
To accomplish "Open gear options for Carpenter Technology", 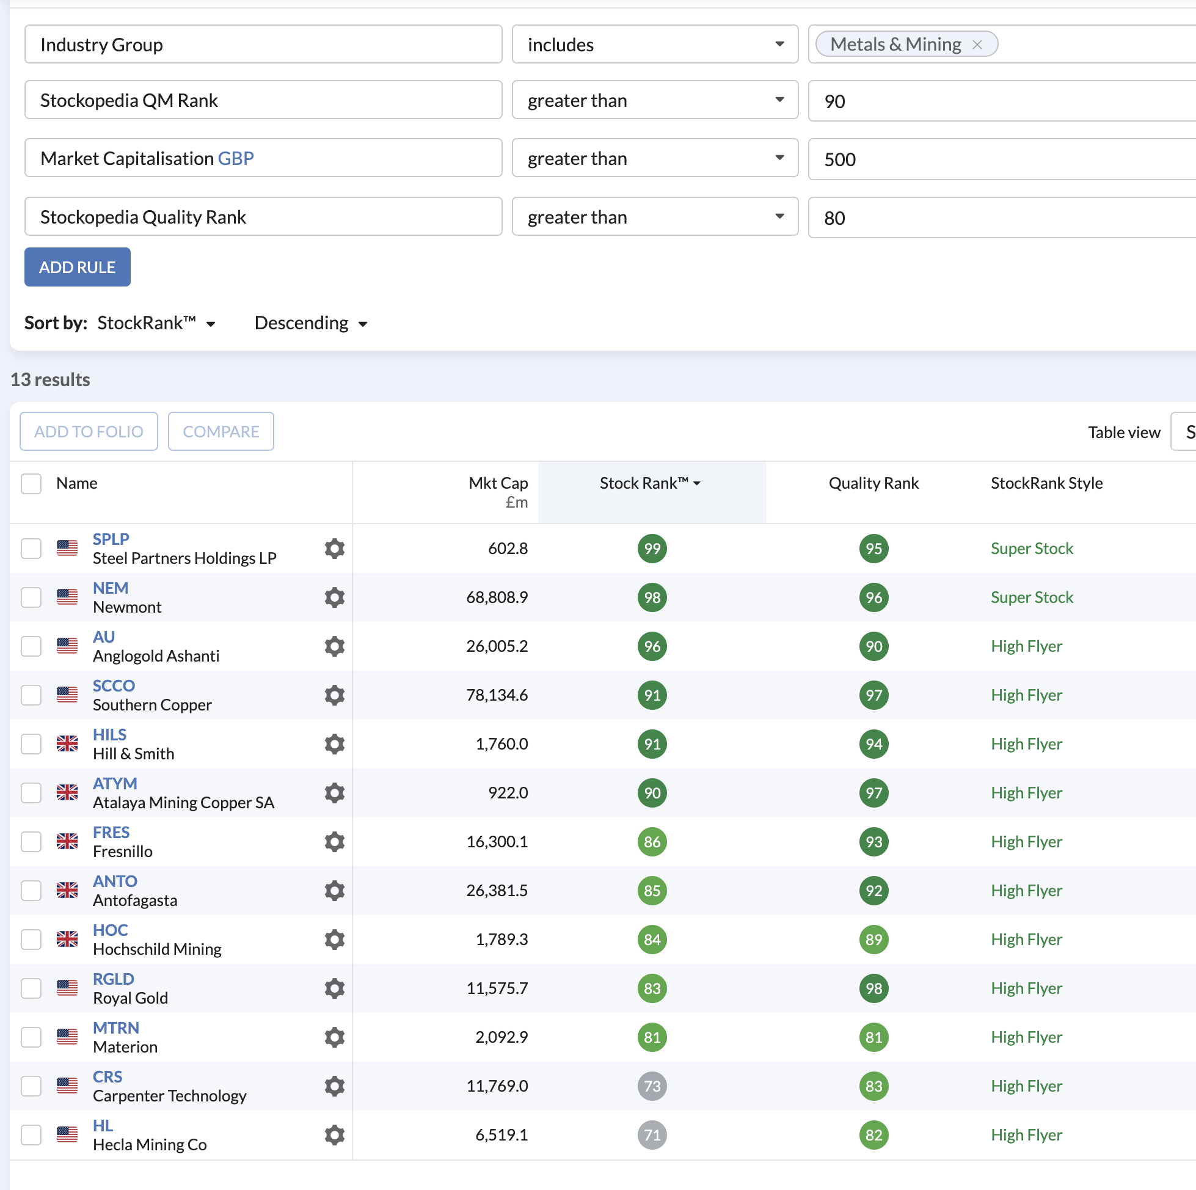I will click(334, 1087).
